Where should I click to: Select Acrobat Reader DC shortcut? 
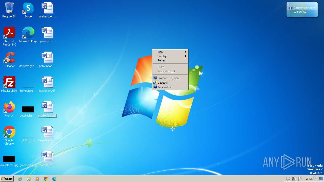9,36
